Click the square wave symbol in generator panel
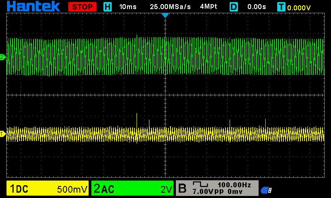Viewport: 331px width, 198px height. (200, 184)
